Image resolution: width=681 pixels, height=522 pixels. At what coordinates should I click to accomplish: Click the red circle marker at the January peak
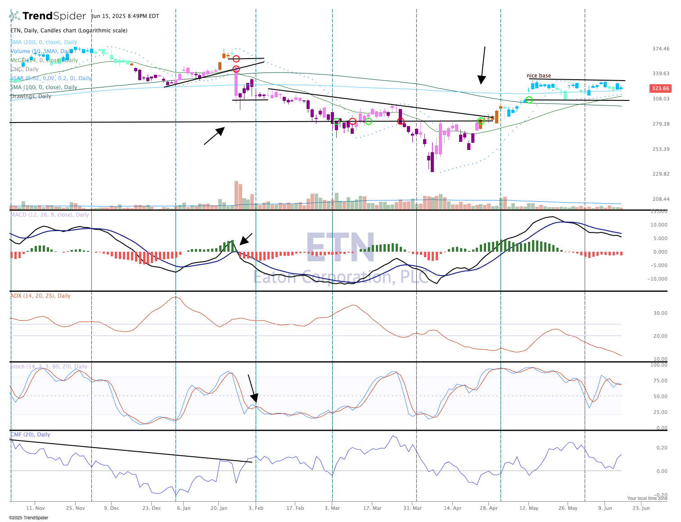236,59
